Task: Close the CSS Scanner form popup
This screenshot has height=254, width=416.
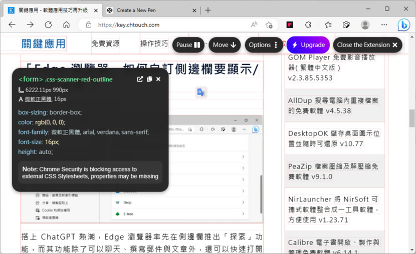Action: (158, 79)
